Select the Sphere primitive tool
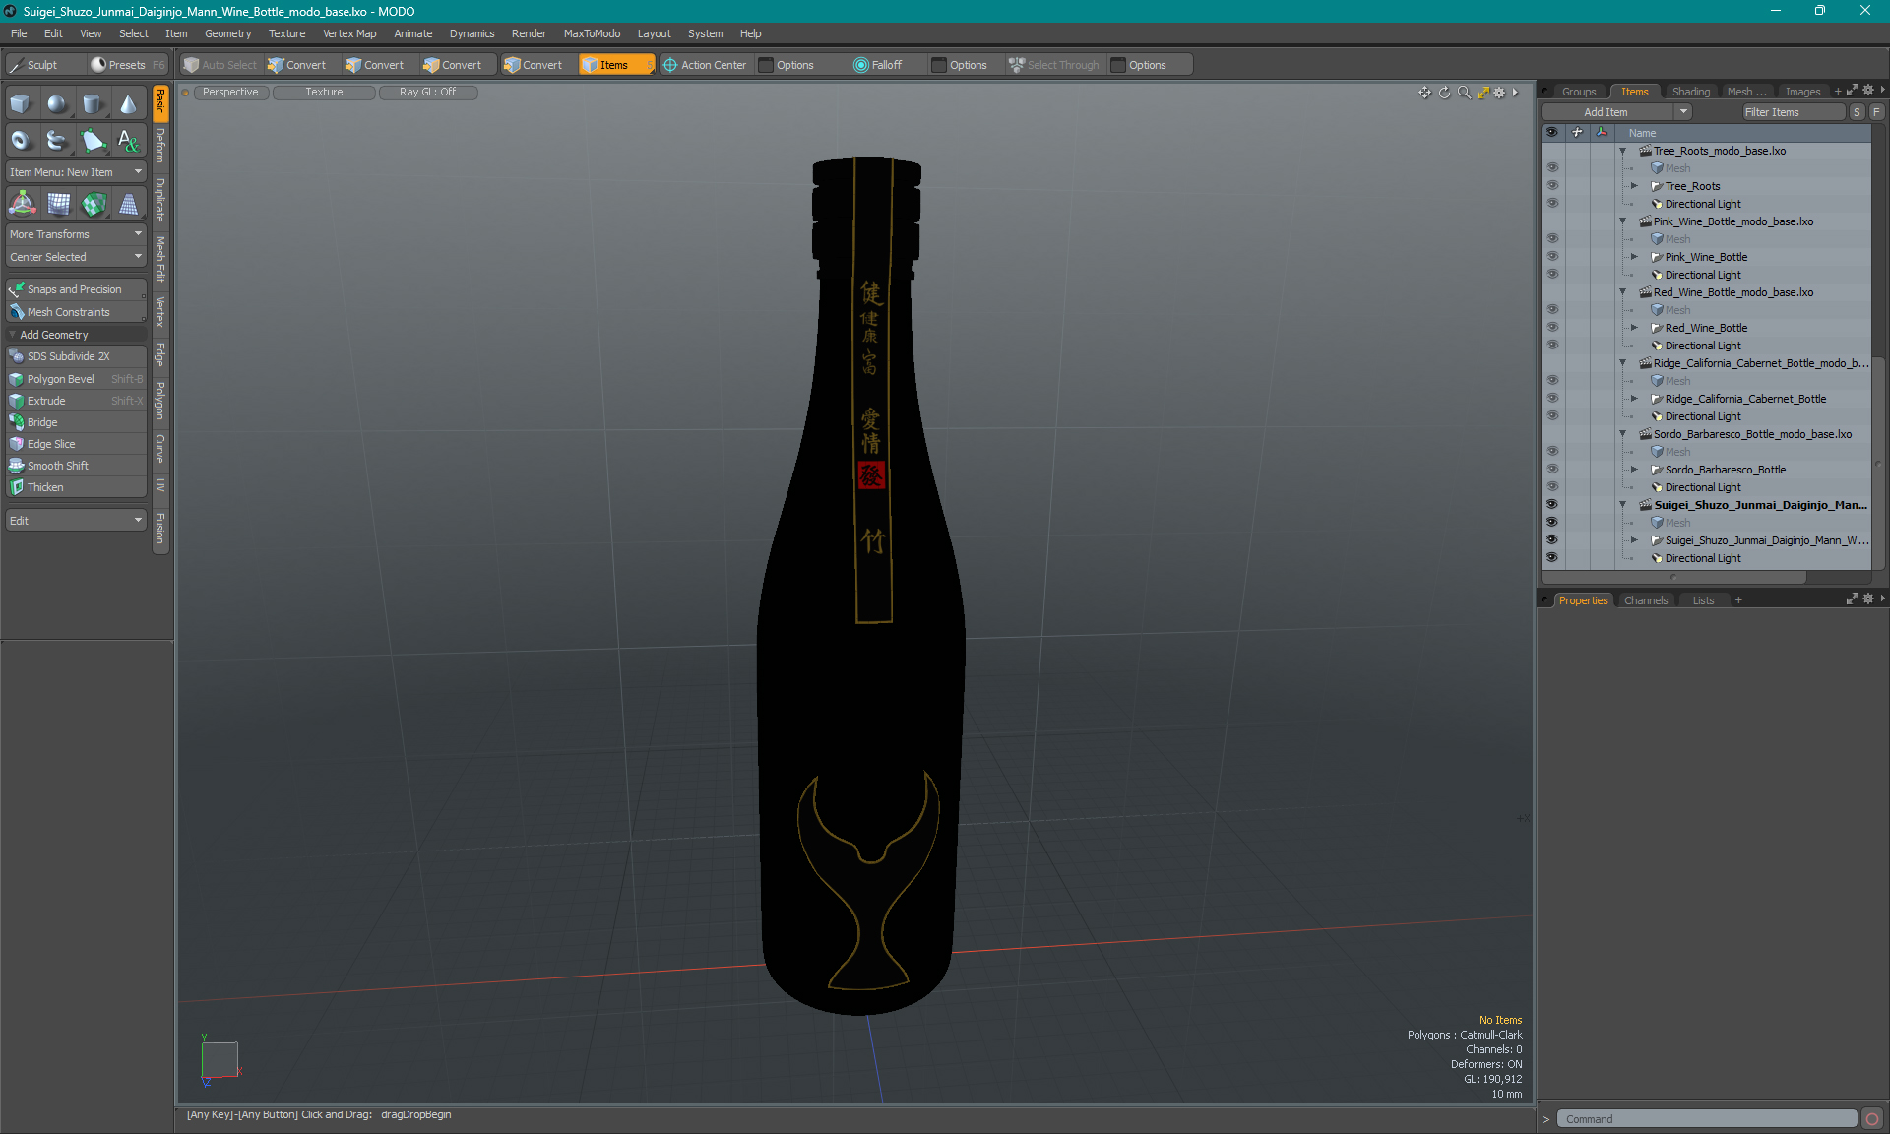This screenshot has height=1134, width=1890. (x=57, y=104)
